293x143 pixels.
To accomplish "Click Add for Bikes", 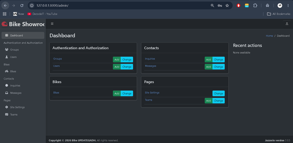I will (117, 94).
